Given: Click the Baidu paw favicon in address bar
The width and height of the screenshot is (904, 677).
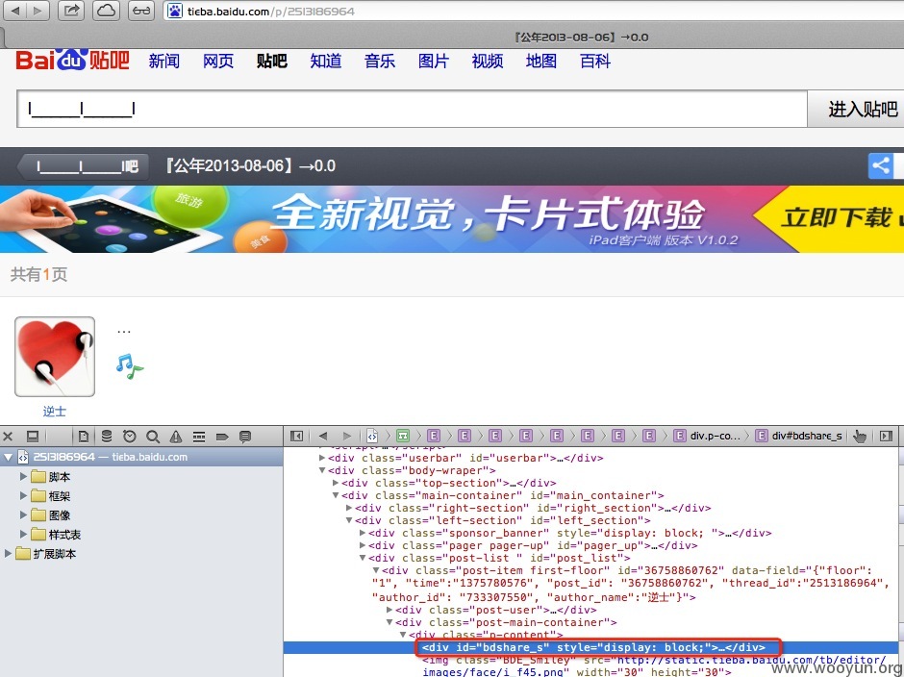Looking at the screenshot, I should click(x=175, y=11).
